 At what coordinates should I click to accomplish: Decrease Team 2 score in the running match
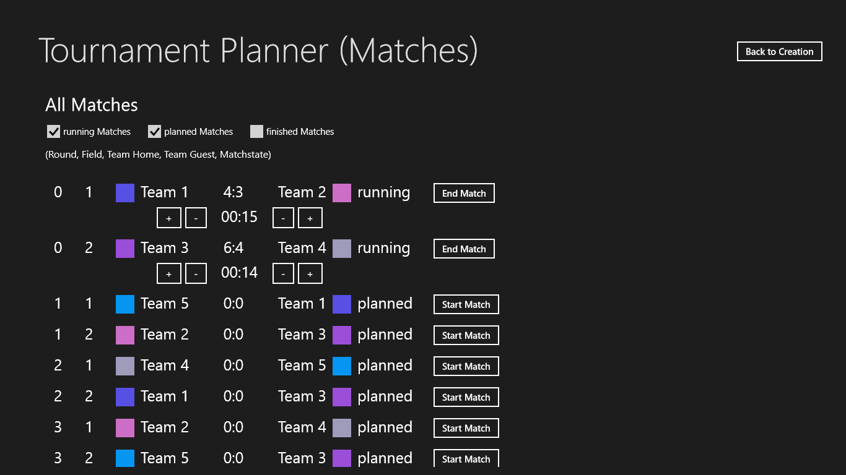(283, 218)
